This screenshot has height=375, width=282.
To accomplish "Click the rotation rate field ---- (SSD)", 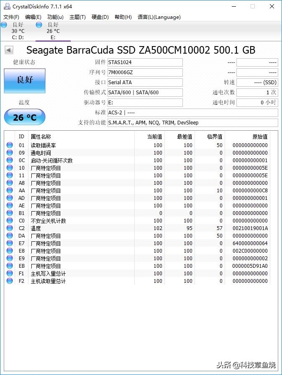I will click(257, 83).
